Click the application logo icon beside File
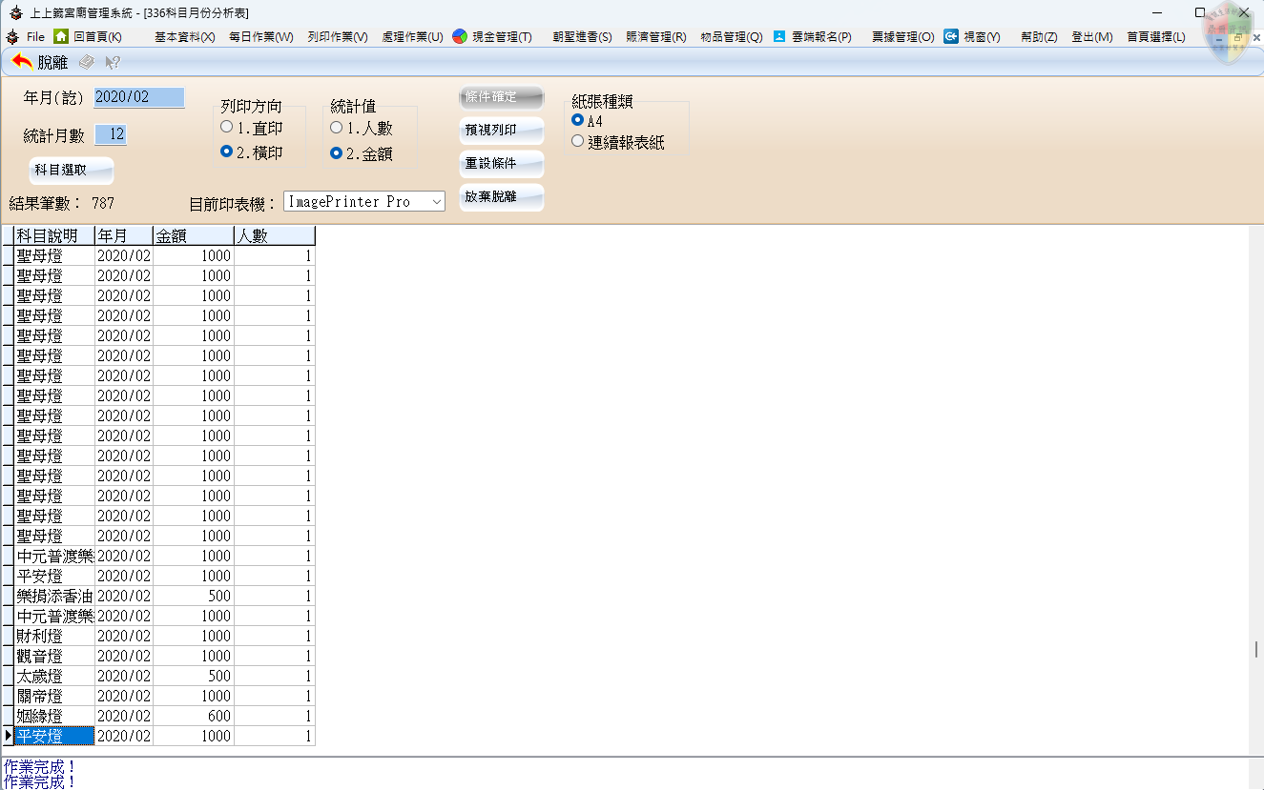Image resolution: width=1264 pixels, height=790 pixels. pyautogui.click(x=13, y=36)
